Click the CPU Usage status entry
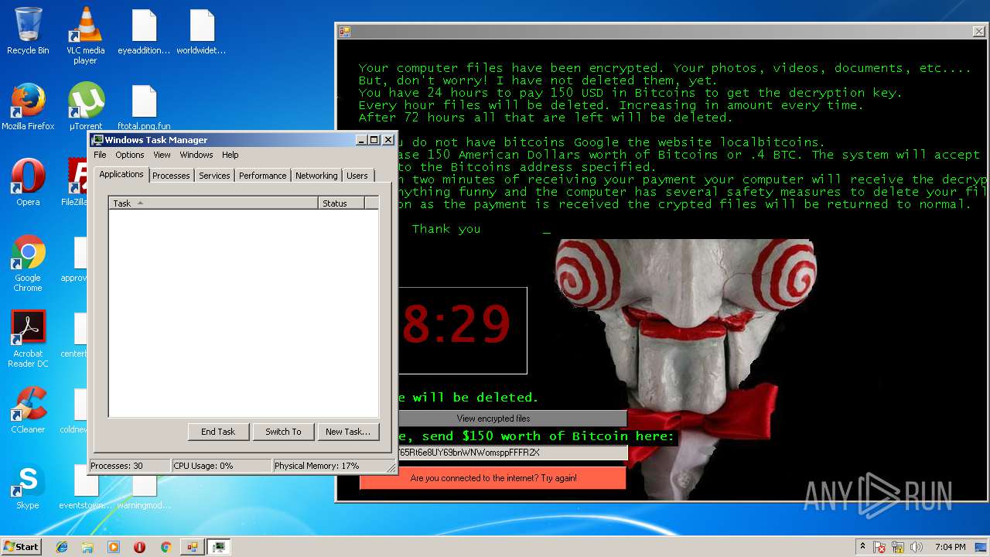The width and height of the screenshot is (990, 557). [222, 466]
